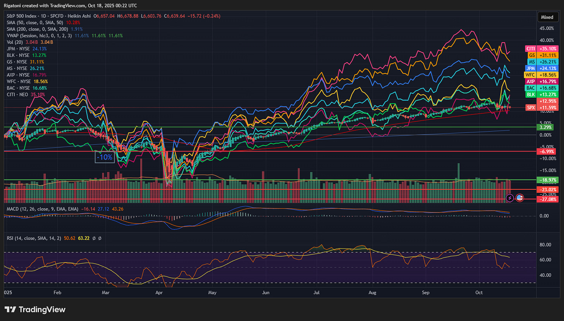The height and width of the screenshot is (321, 564).
Task: Click the 0.00 MACD scale tick
Action: pos(544,216)
